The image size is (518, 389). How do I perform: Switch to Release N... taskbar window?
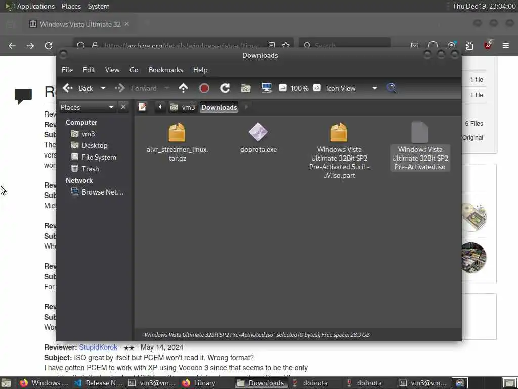pyautogui.click(x=99, y=383)
